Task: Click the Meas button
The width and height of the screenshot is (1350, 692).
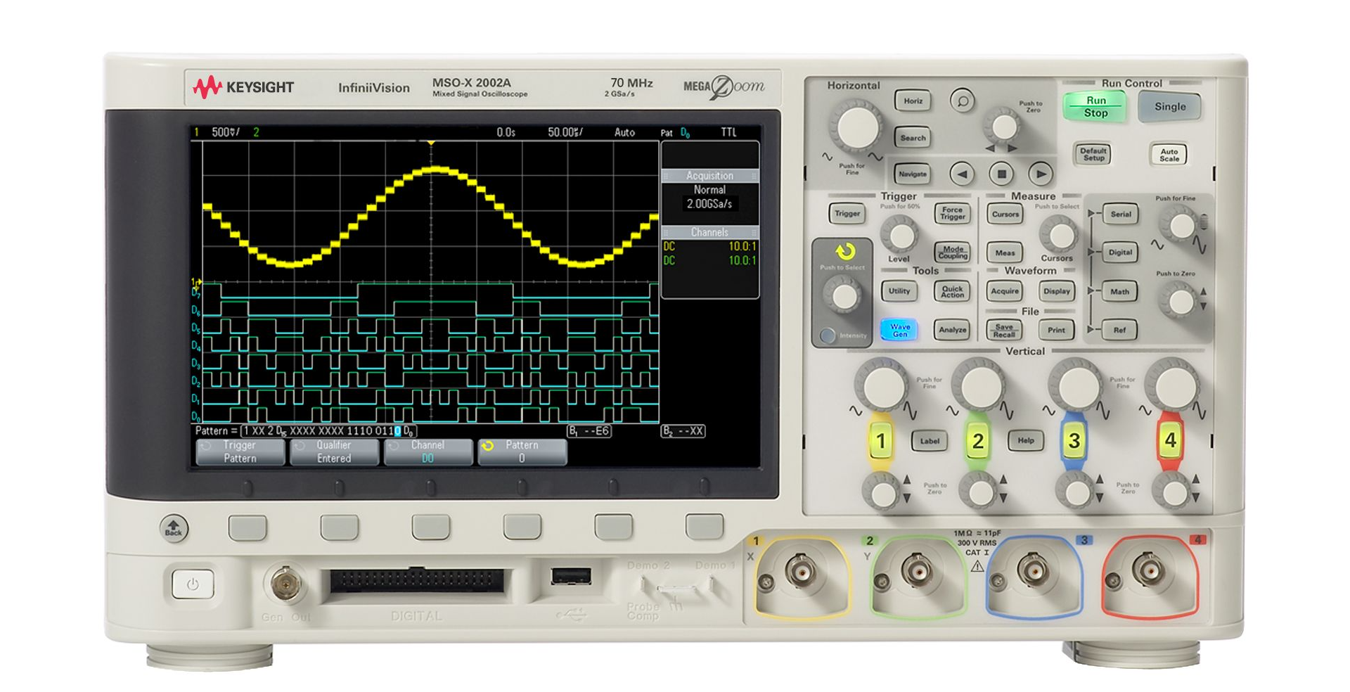Action: tap(1005, 253)
